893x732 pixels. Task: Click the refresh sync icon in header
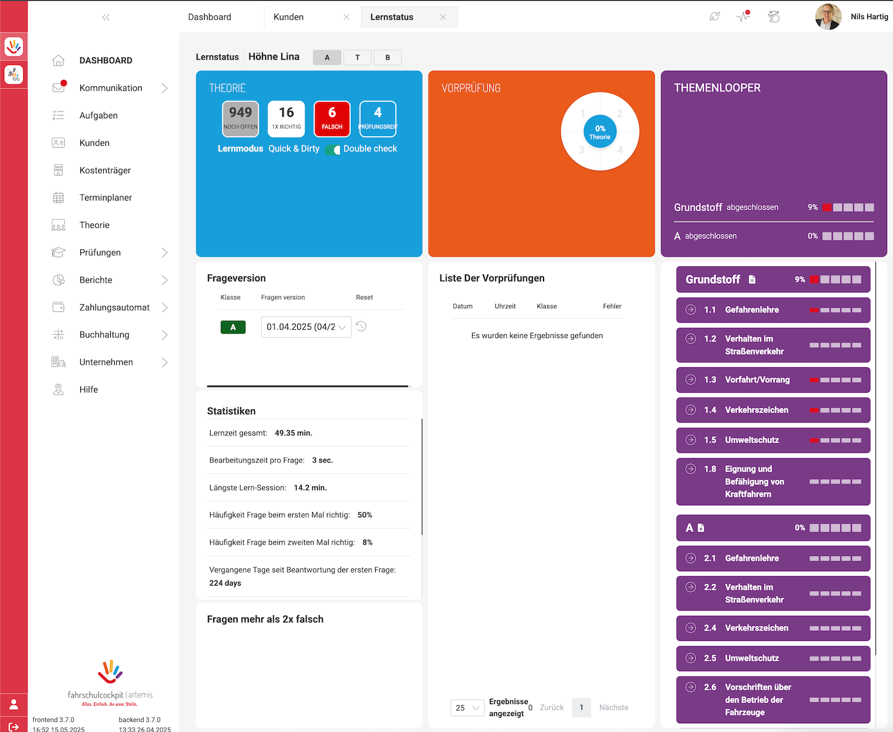714,17
